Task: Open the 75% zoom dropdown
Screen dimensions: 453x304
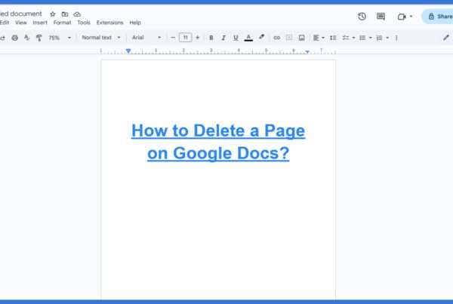Action: pyautogui.click(x=60, y=38)
